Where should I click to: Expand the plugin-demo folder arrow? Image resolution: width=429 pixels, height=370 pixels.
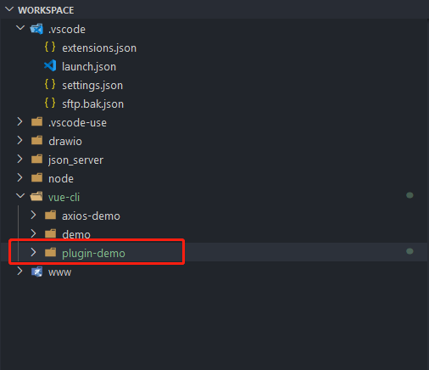click(33, 253)
